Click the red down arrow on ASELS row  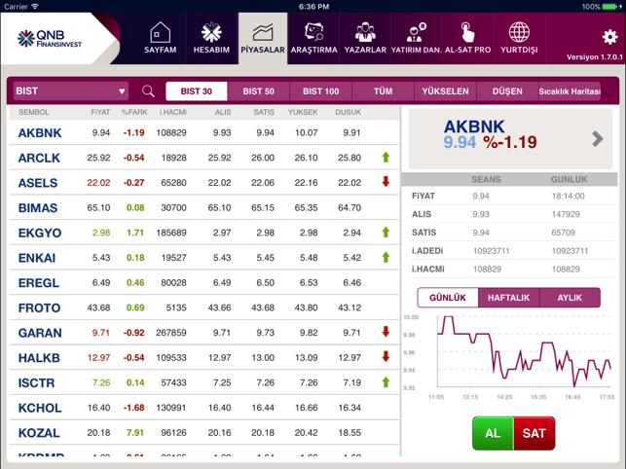click(x=386, y=182)
